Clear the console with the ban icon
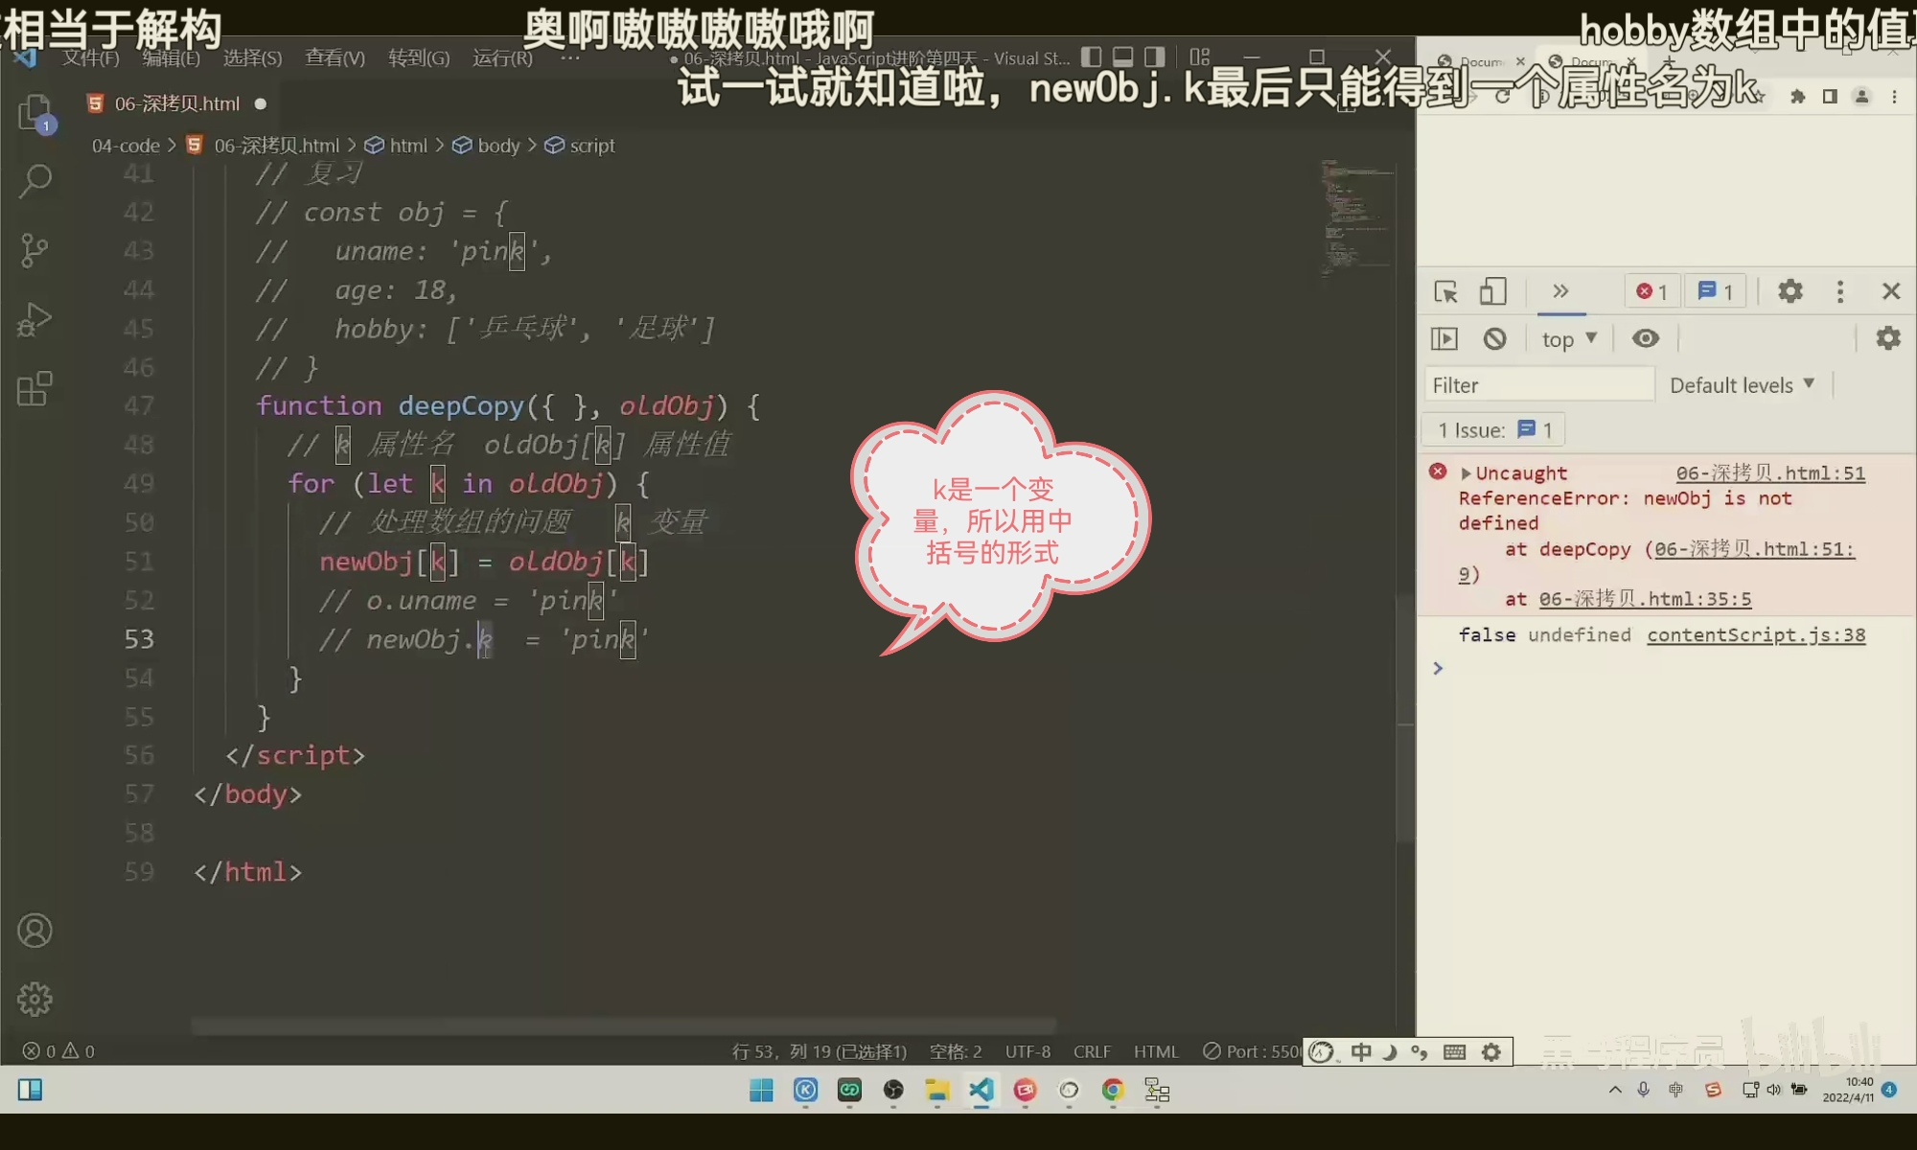Viewport: 1917px width, 1150px height. point(1494,338)
